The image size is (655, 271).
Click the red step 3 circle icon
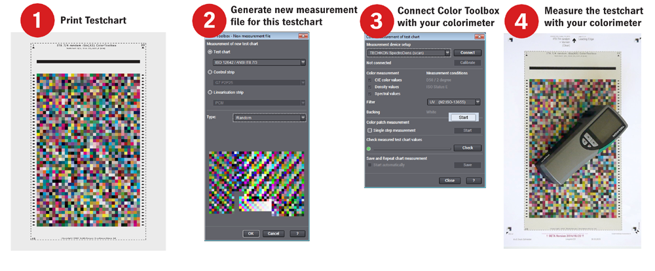[376, 21]
